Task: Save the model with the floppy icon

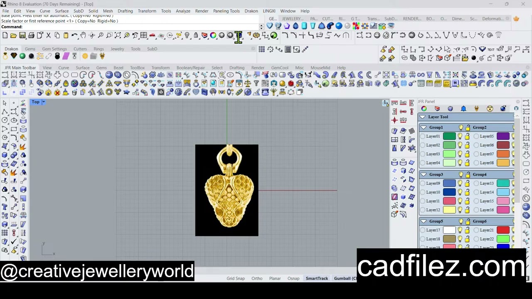Action: coord(22,35)
